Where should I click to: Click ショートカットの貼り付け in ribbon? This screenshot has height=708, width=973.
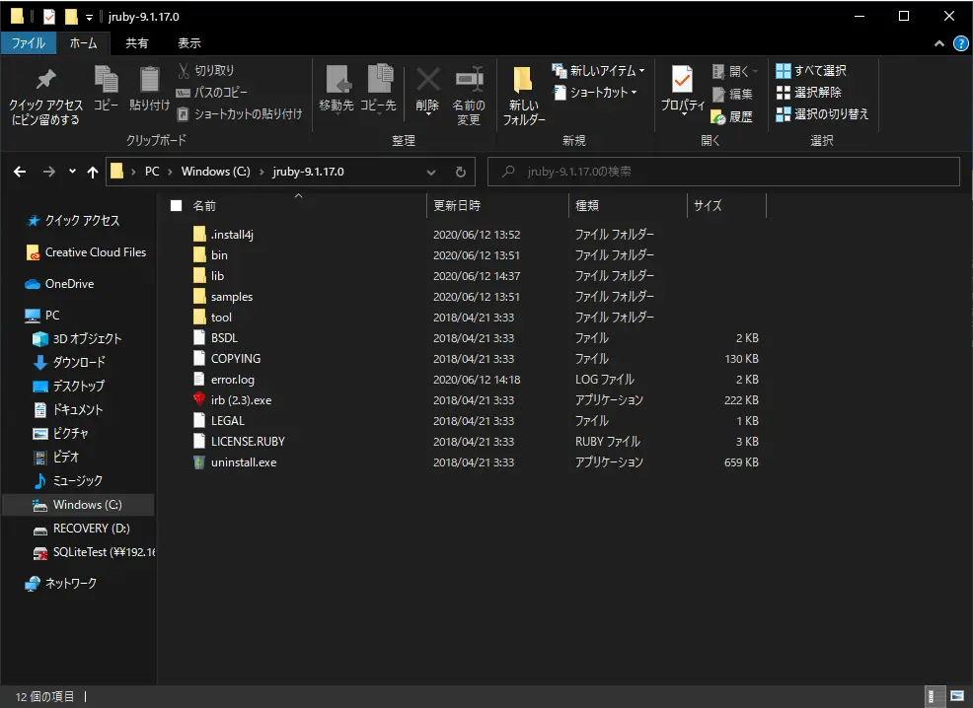tap(240, 114)
